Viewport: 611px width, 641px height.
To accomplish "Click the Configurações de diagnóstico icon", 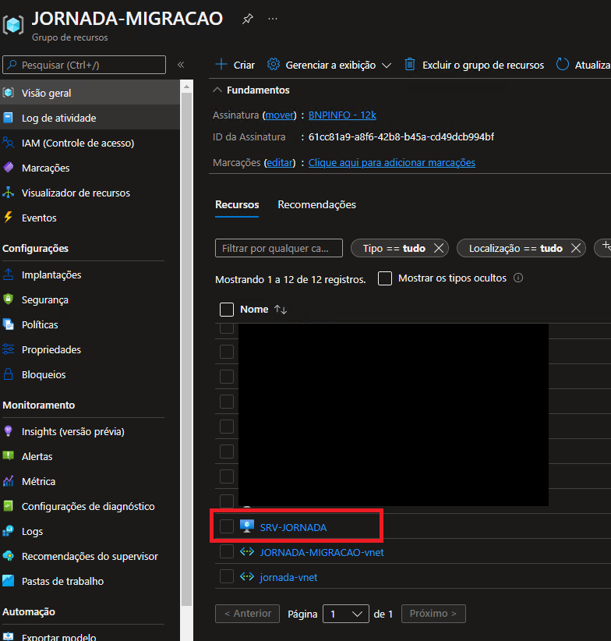I will [x=8, y=505].
